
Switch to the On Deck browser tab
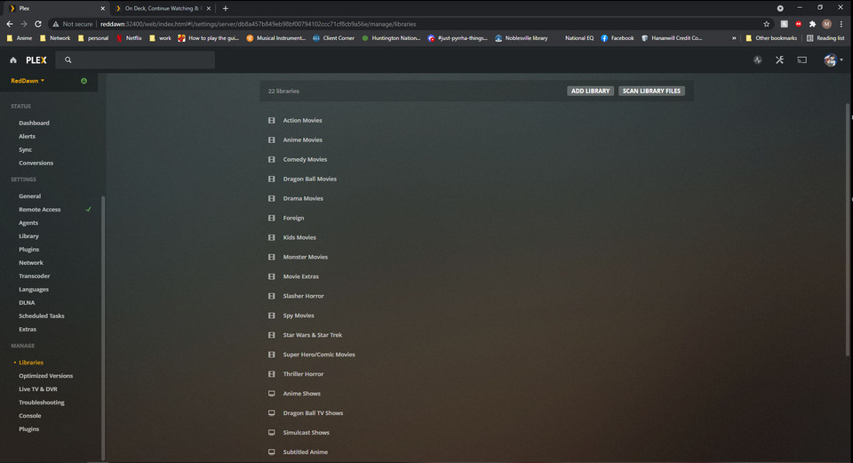coord(162,8)
